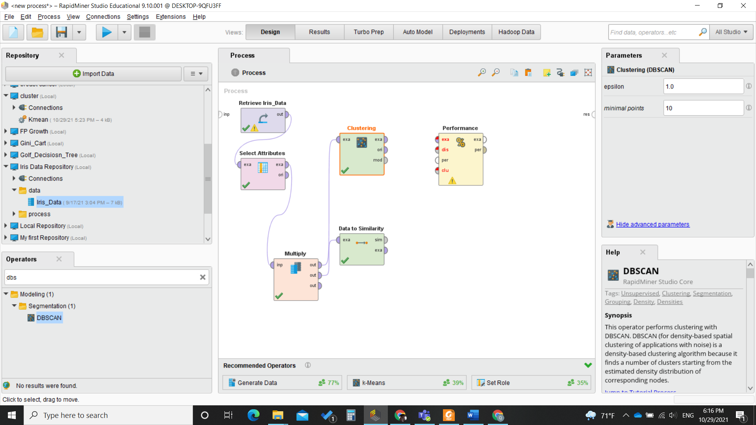Close the Operators panel tab

tap(59, 259)
